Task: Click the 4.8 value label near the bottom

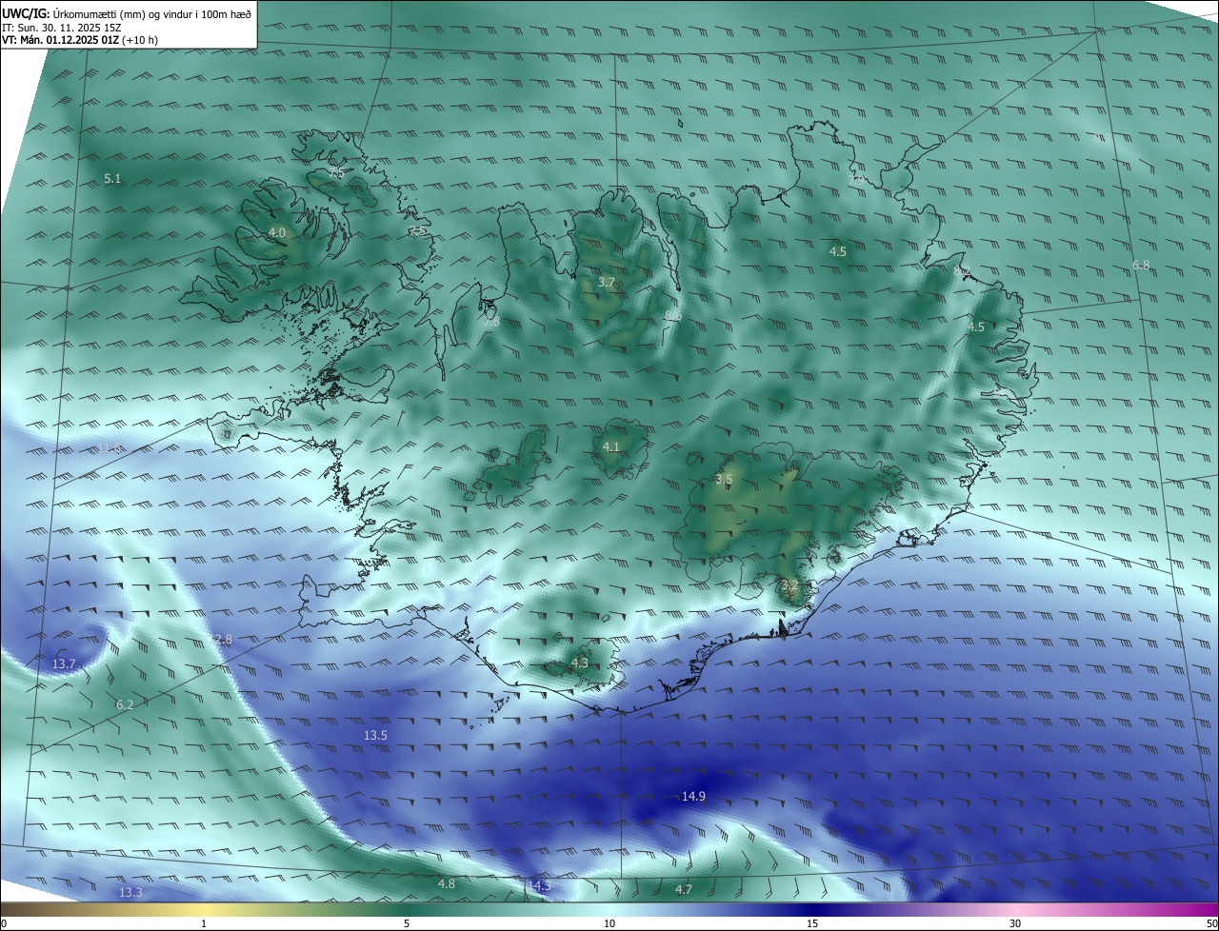Action: [446, 884]
